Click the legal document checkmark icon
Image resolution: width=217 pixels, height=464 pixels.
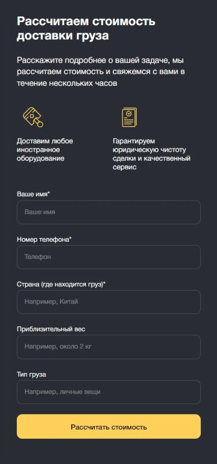129,117
